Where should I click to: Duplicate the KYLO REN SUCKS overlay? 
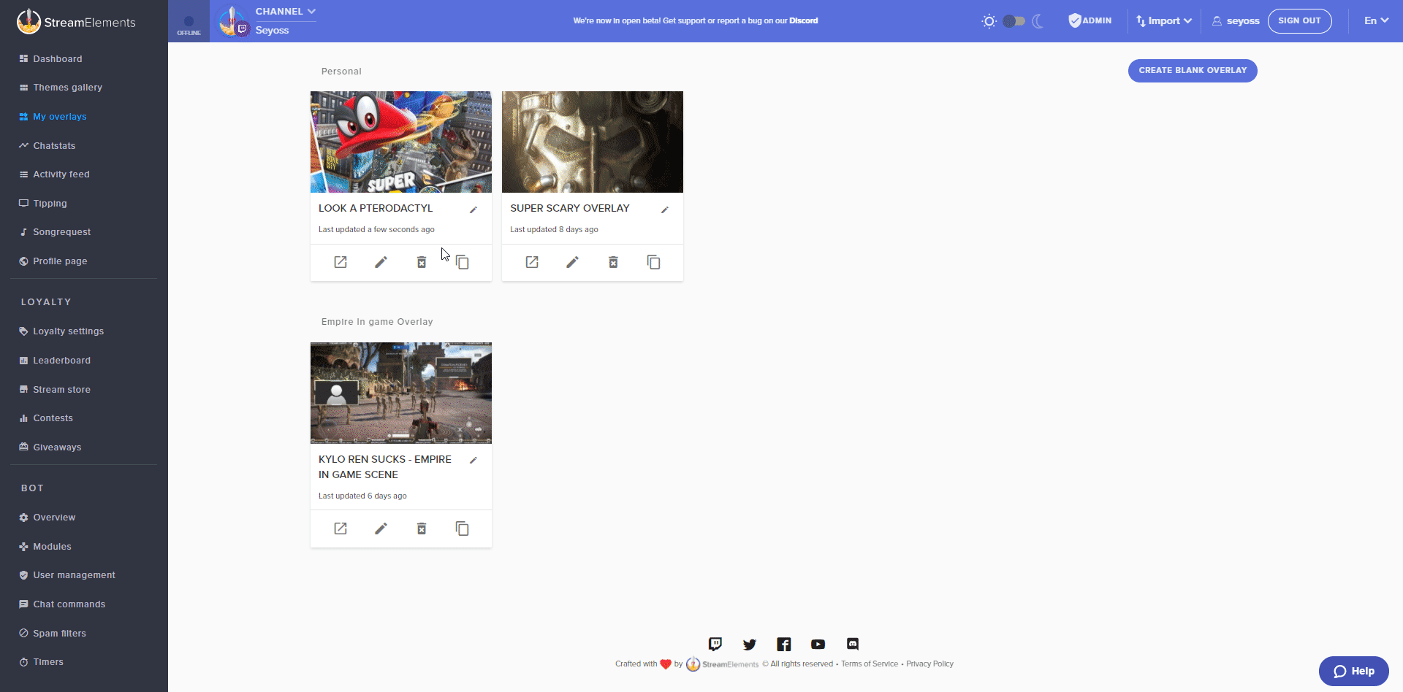[463, 528]
